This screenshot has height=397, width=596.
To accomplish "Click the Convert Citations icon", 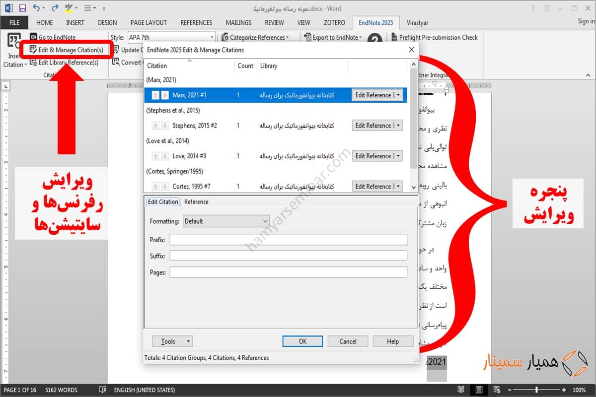I will tap(116, 63).
